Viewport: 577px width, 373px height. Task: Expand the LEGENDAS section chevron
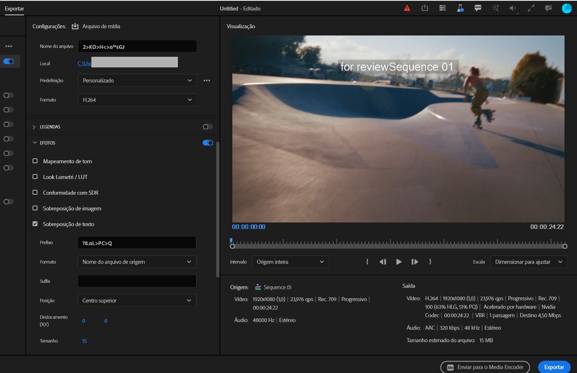[34, 127]
